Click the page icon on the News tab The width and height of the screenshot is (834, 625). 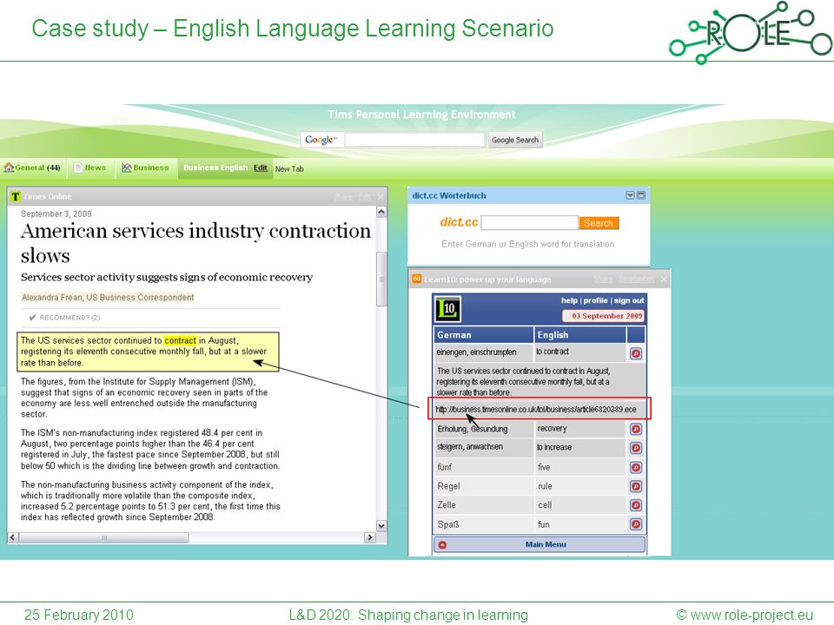pos(78,168)
